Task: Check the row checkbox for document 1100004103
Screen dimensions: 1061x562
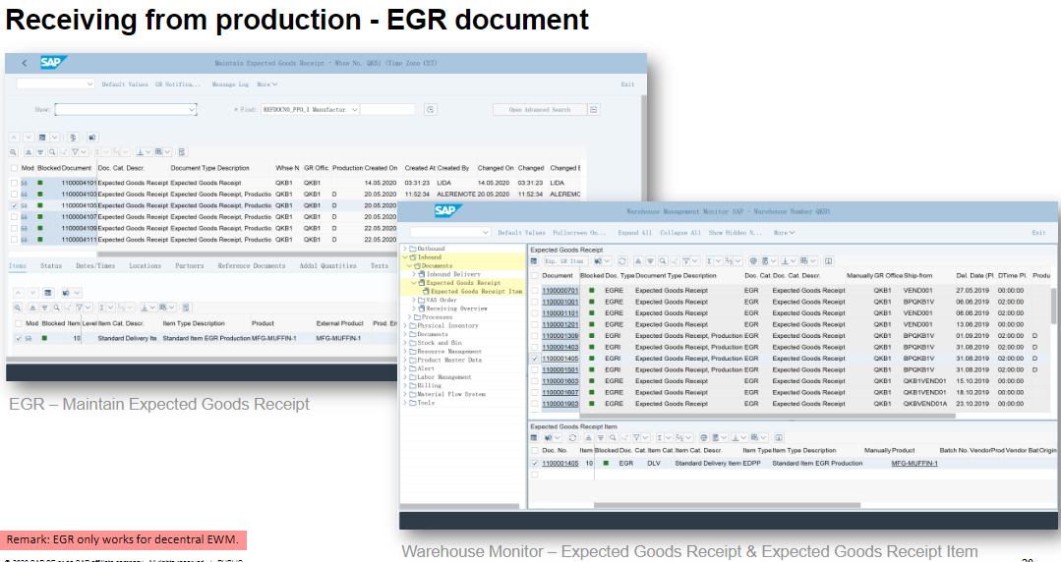Action: pos(14,195)
